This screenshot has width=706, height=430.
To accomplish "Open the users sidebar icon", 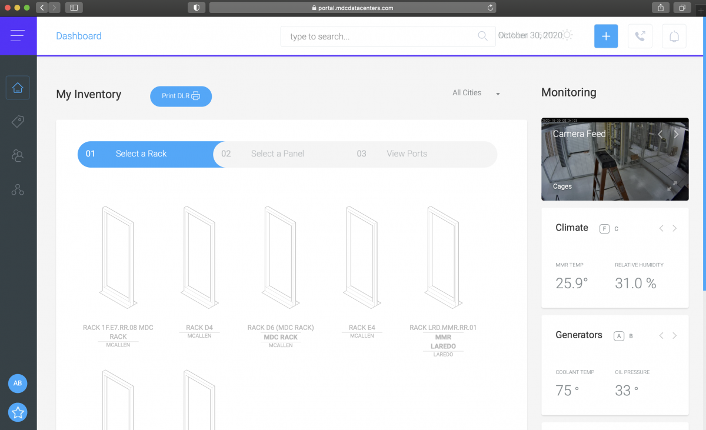I will pos(18,156).
